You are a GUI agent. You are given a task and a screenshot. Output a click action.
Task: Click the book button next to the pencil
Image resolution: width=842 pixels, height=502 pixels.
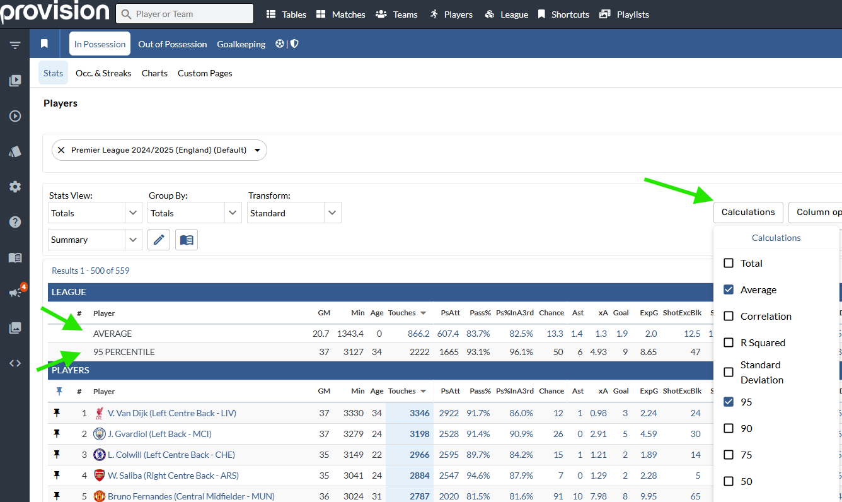[187, 240]
